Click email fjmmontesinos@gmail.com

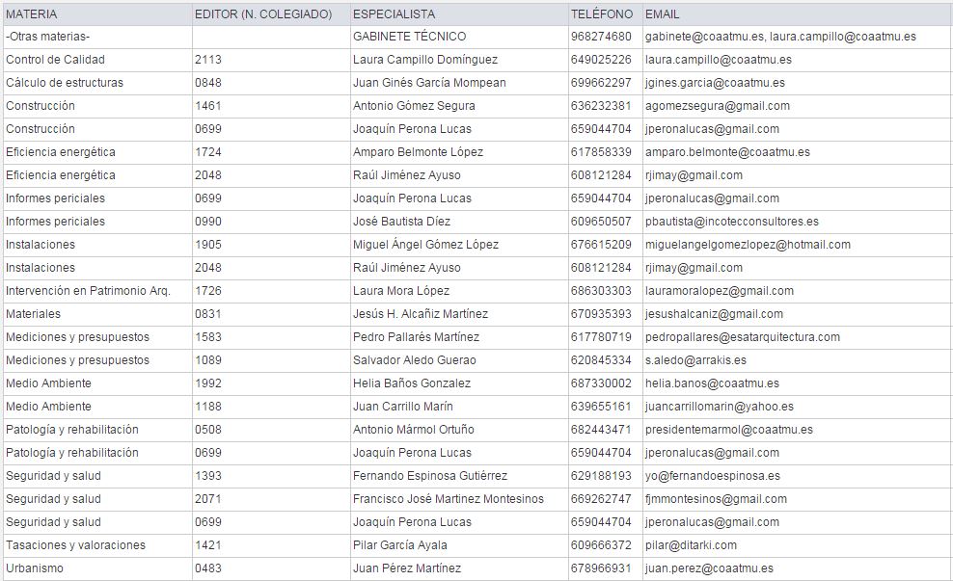click(716, 499)
